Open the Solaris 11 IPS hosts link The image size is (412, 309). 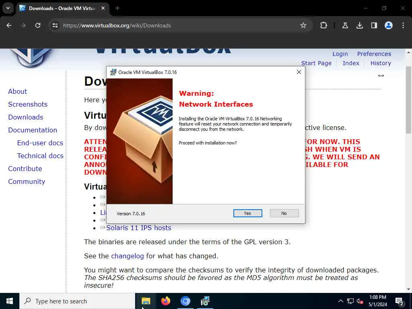click(138, 228)
